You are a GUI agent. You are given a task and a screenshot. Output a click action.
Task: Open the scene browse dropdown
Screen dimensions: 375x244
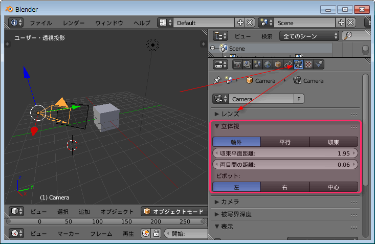pos(266,23)
